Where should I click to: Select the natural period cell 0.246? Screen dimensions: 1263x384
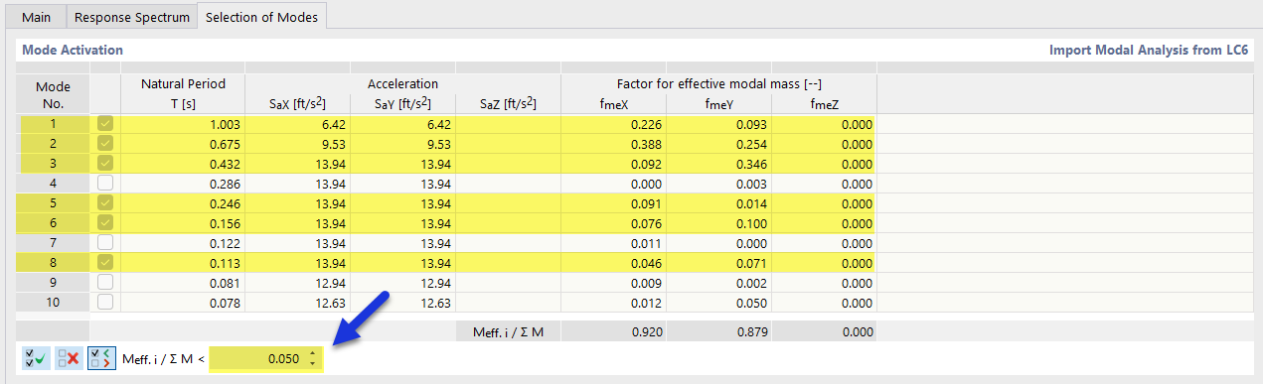coord(183,202)
